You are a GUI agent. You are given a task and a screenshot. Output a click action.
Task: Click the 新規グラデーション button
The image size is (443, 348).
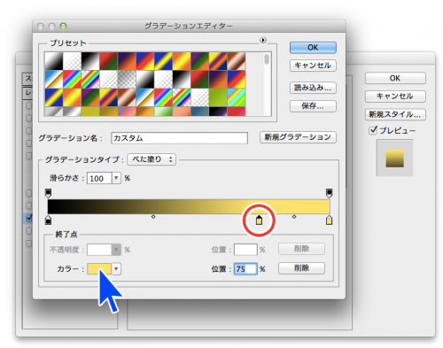(298, 137)
